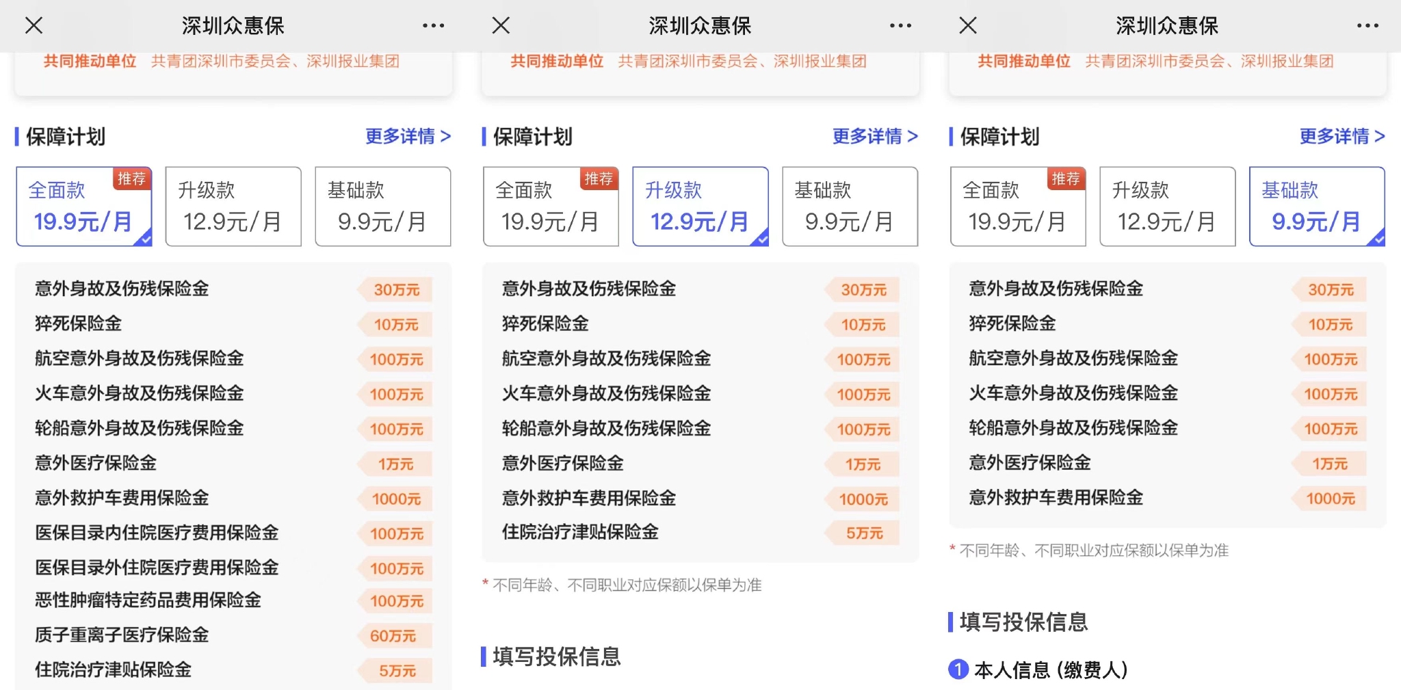
Task: Click 住院治疗津贴保险金 row on middle screen
Action: click(700, 532)
